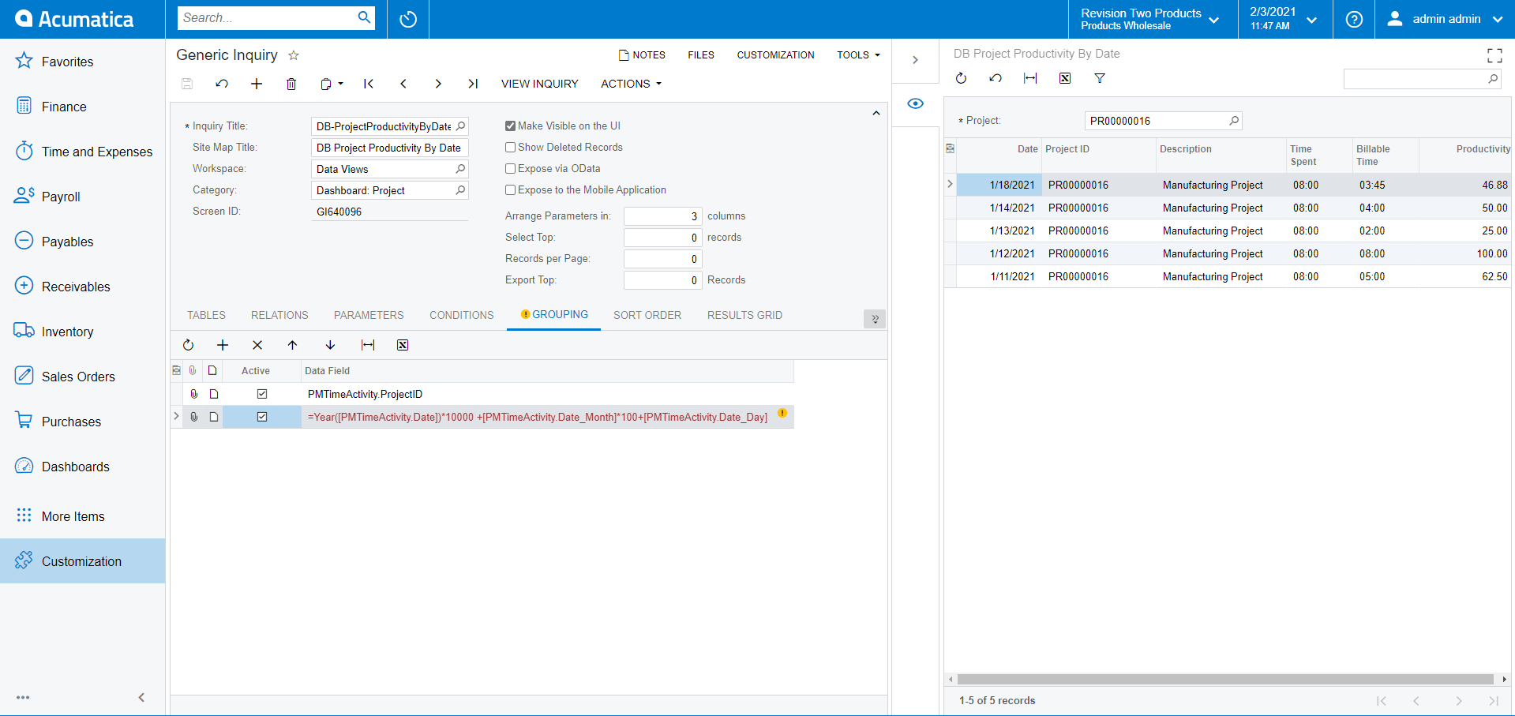The width and height of the screenshot is (1515, 716).
Task: Click the Undo icon in inquiry toolbar
Action: 222,84
